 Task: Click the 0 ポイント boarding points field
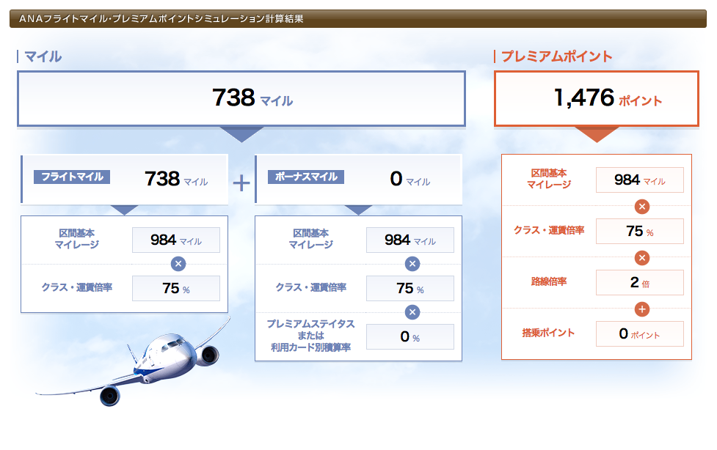point(640,333)
